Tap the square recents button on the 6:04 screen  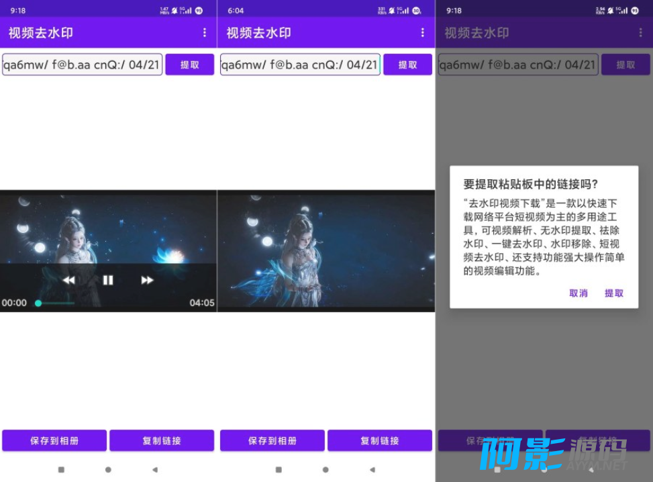point(279,469)
